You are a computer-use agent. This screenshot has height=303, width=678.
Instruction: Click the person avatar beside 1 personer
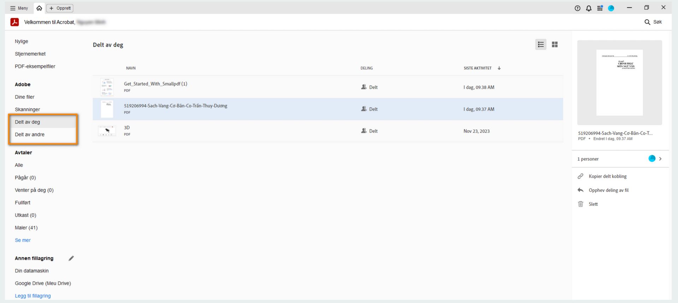(652, 159)
